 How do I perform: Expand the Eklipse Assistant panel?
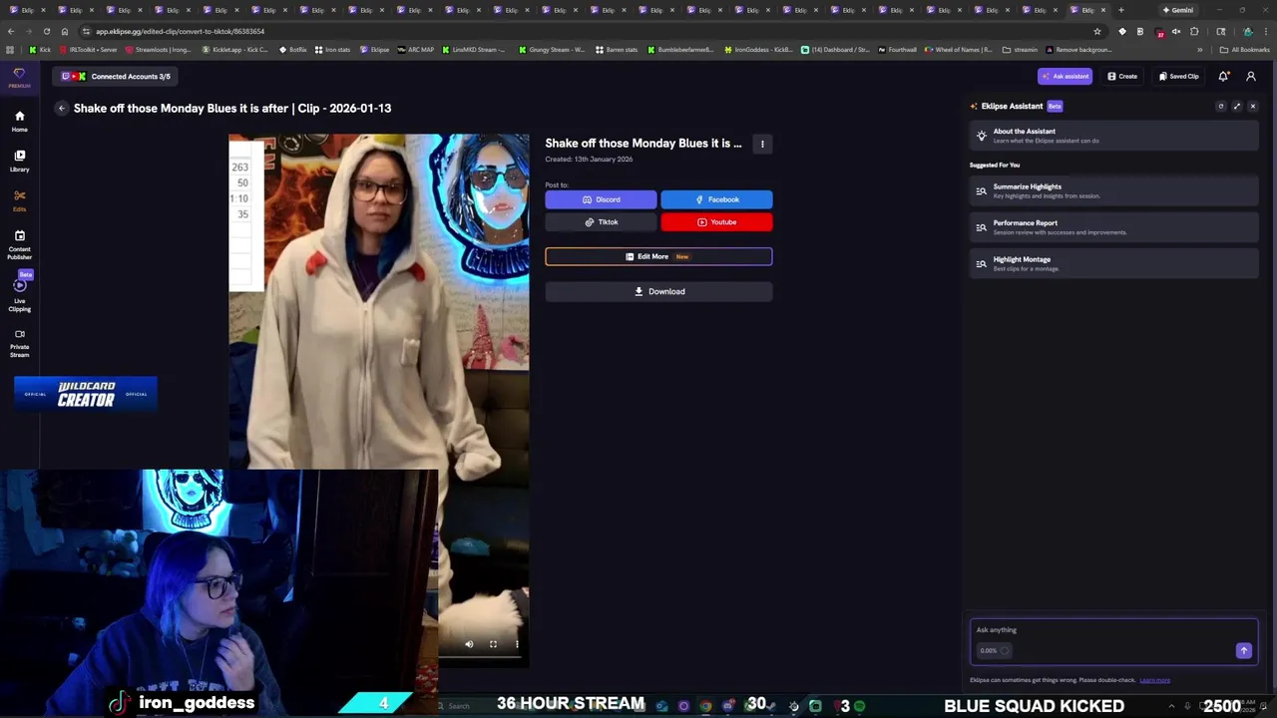[x=1237, y=106]
